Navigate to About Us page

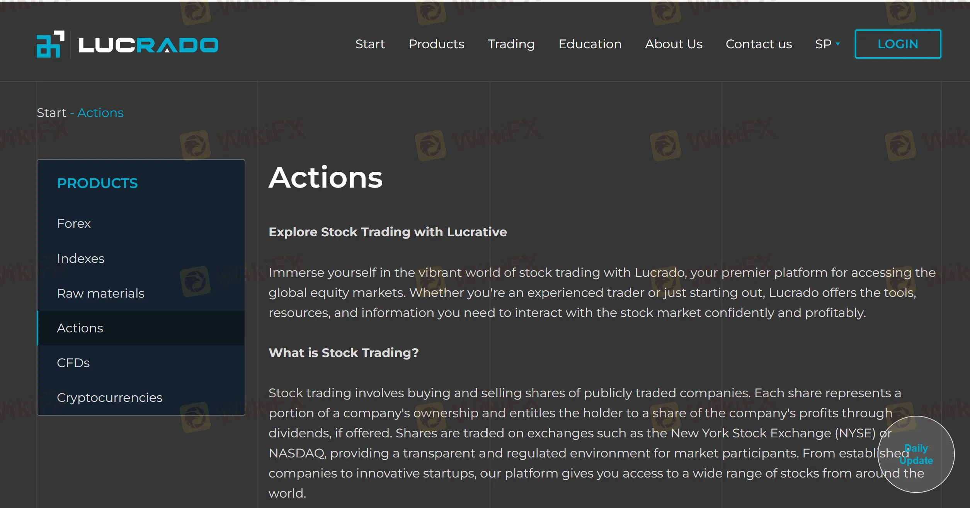pos(674,44)
